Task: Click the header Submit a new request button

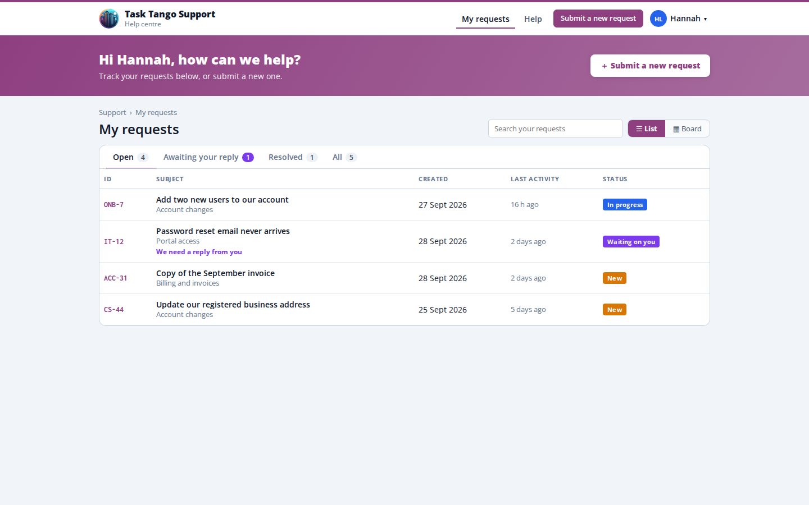Action: 598,19
